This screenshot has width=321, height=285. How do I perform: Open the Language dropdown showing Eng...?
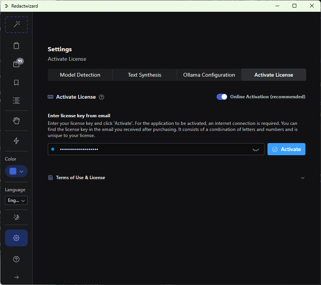tap(16, 200)
